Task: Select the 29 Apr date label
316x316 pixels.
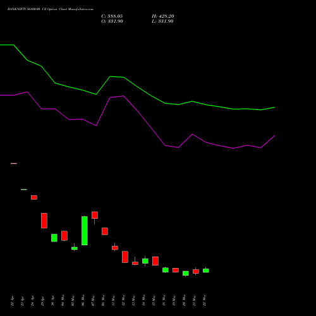Action: [x=42, y=301]
